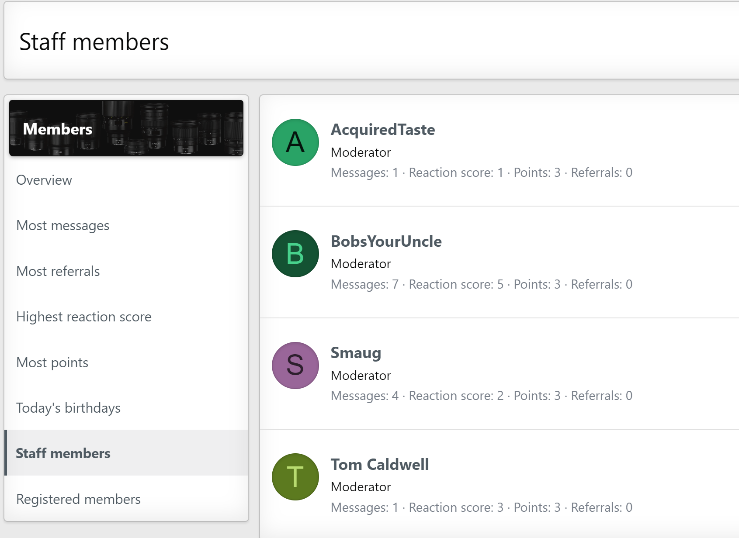Screen dimensions: 739x538
Task: Click BobsYourUncle's stats line showing Messages: 7
Action: [x=482, y=285]
